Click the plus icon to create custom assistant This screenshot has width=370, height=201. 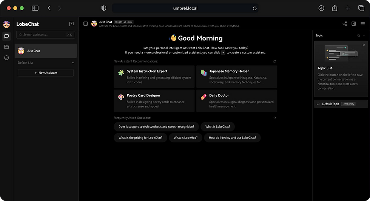[x=223, y=53]
